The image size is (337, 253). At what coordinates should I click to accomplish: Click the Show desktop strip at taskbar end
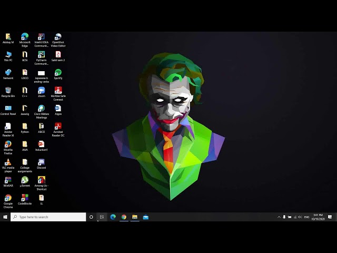pyautogui.click(x=336, y=217)
